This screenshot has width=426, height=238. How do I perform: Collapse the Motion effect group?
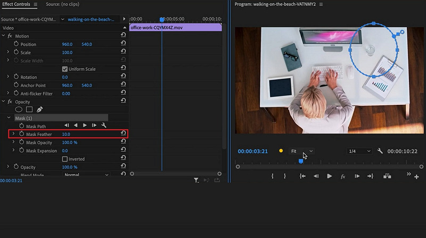3,36
